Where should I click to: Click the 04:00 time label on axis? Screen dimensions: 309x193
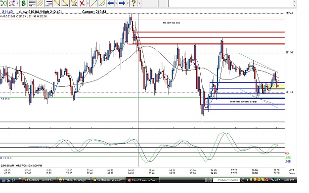coord(131,170)
